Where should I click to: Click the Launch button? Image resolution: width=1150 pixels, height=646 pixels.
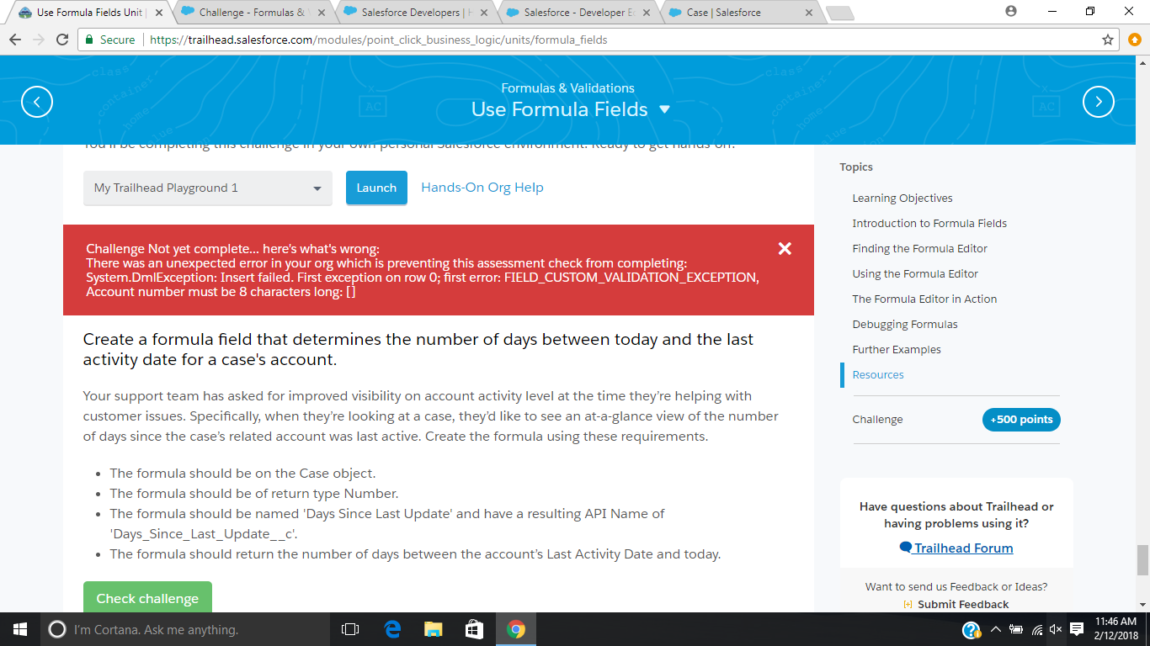[x=376, y=188]
